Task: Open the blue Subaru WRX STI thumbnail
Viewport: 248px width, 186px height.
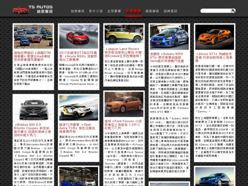Action: click(x=169, y=37)
